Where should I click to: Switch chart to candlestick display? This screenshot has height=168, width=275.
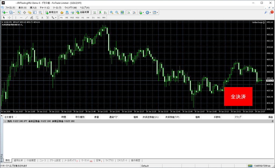coord(100,12)
